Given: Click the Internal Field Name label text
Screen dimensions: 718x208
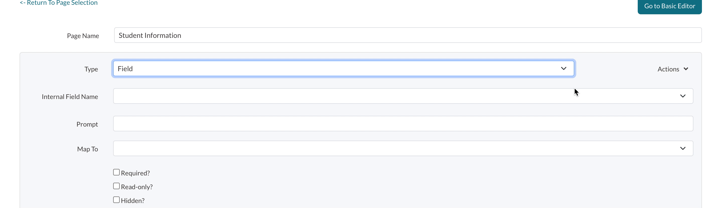Looking at the screenshot, I should pyautogui.click(x=70, y=97).
